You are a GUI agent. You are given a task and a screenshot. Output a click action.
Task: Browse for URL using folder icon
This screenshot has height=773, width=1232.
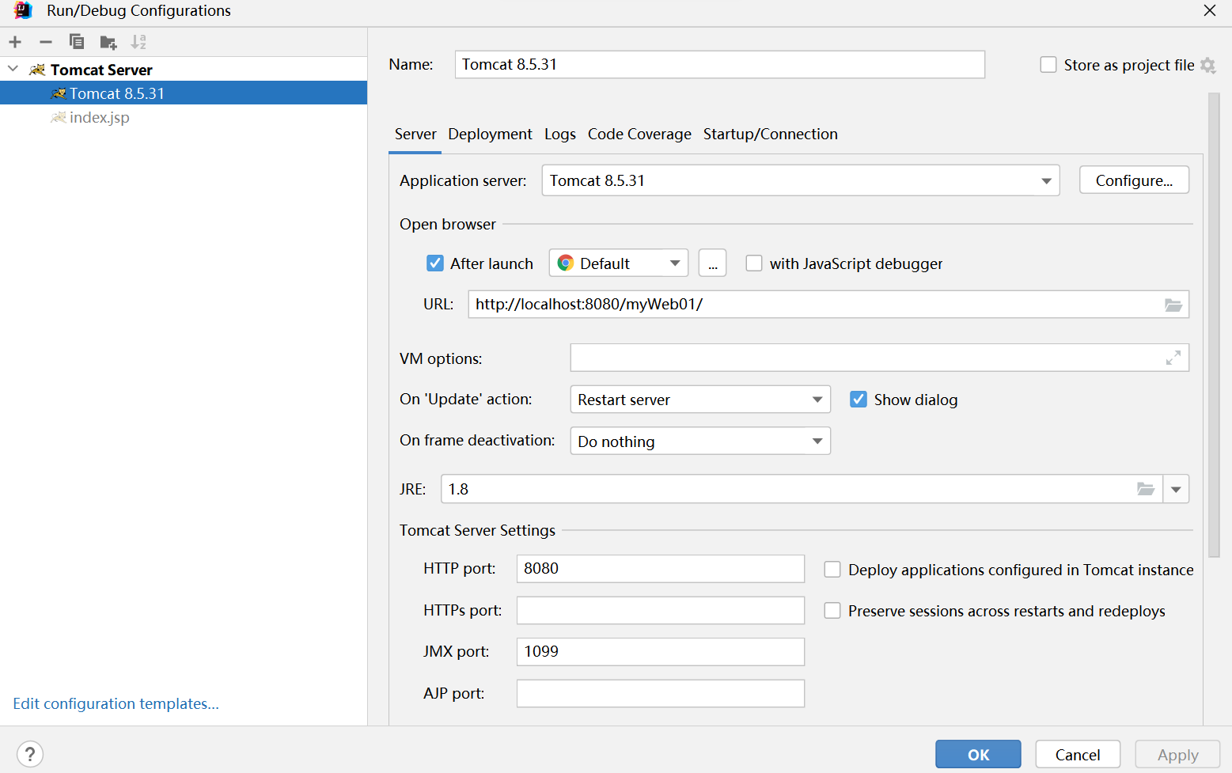tap(1173, 305)
